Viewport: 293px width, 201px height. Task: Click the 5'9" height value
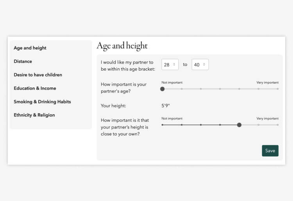pos(166,106)
